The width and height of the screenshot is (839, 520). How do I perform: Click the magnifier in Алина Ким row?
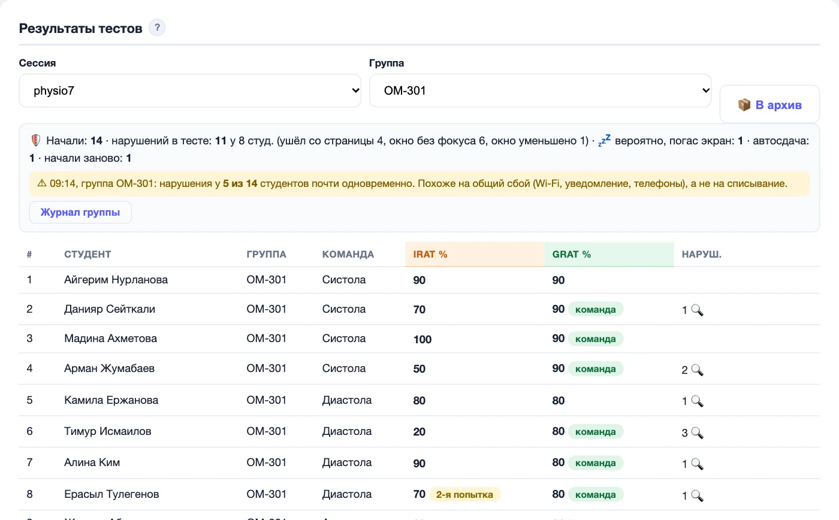(x=697, y=463)
